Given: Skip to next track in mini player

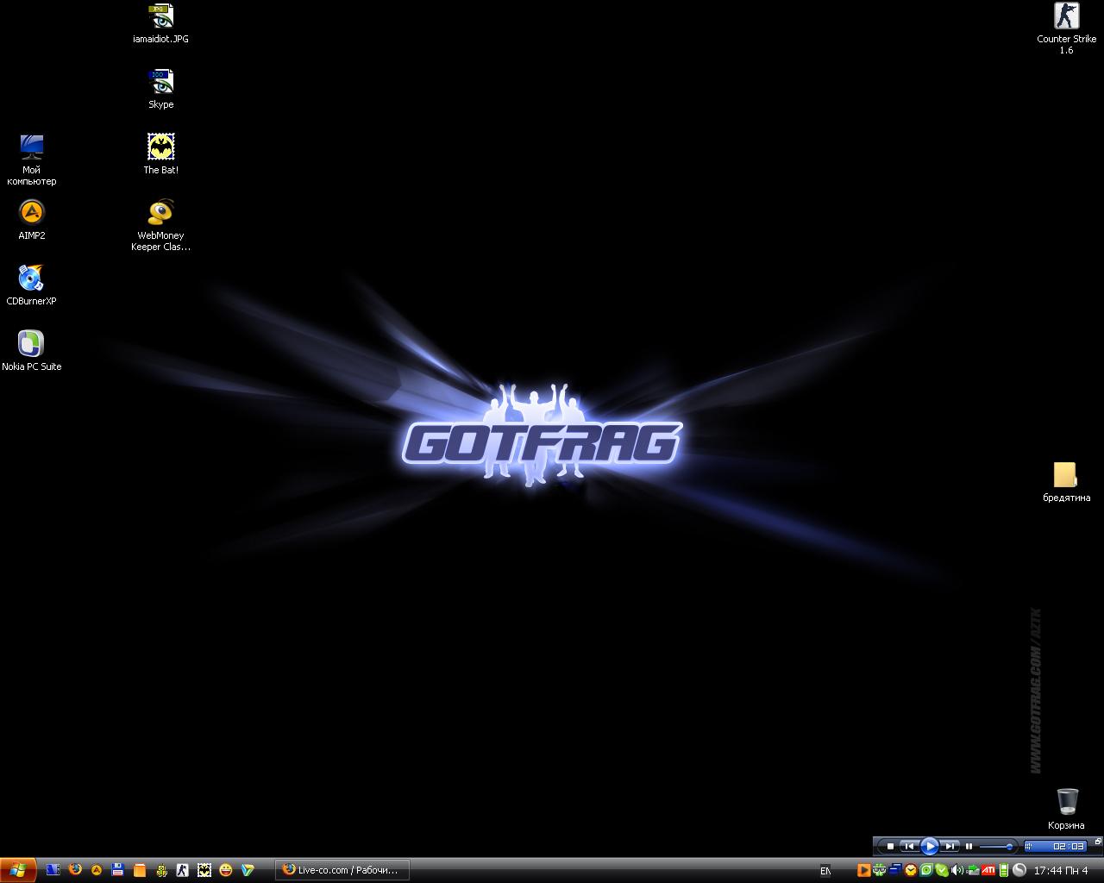Looking at the screenshot, I should (950, 847).
